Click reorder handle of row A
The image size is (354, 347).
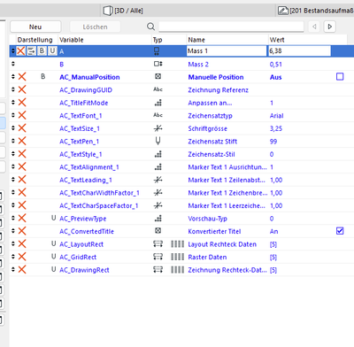tap(13, 51)
